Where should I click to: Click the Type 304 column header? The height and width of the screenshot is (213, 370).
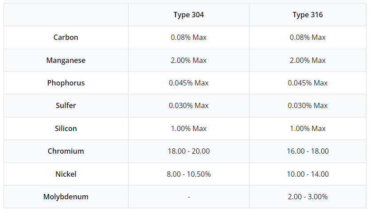(x=188, y=15)
